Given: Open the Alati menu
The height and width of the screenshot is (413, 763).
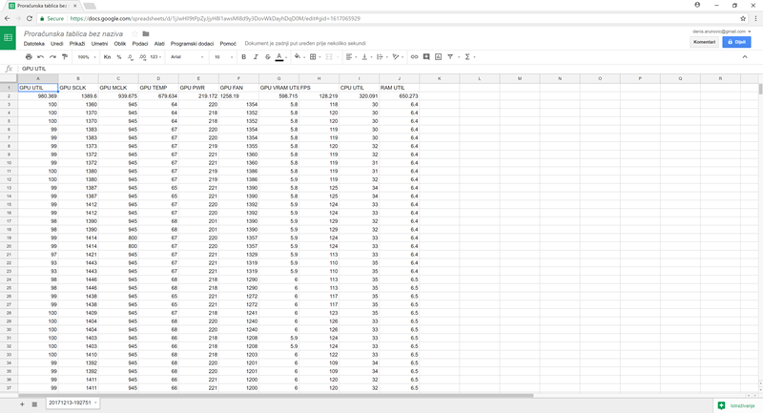Looking at the screenshot, I should (159, 43).
